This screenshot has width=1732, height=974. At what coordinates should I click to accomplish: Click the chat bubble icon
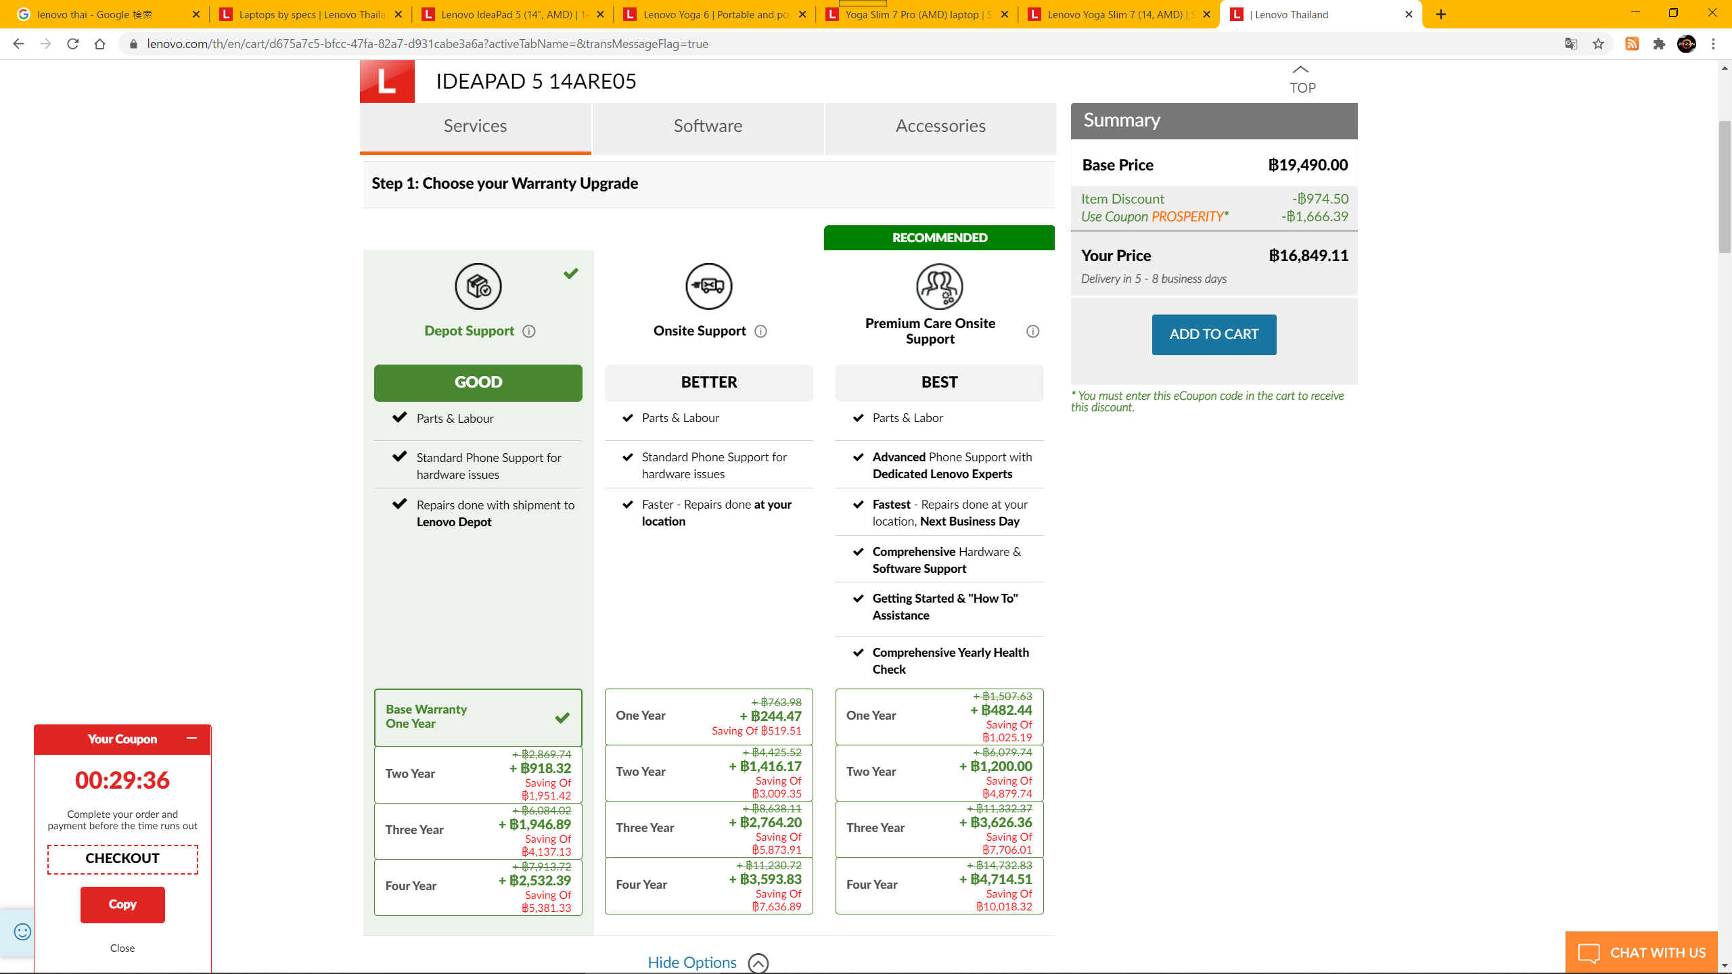1589,953
